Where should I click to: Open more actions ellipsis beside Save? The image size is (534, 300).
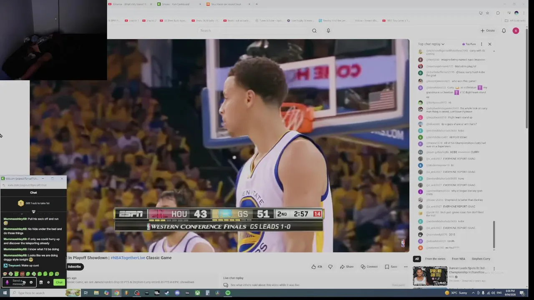(x=406, y=267)
